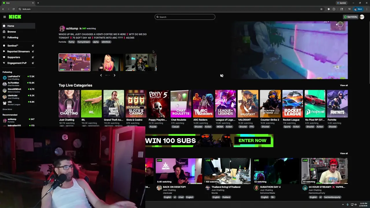
Task: Reload the kick.com page
Action: point(13,9)
